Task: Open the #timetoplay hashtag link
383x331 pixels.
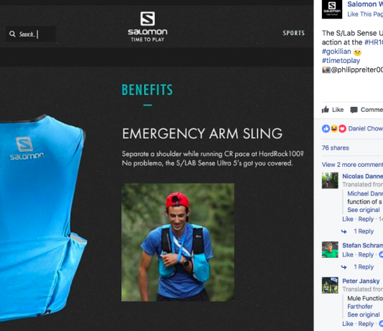Action: 341,60
